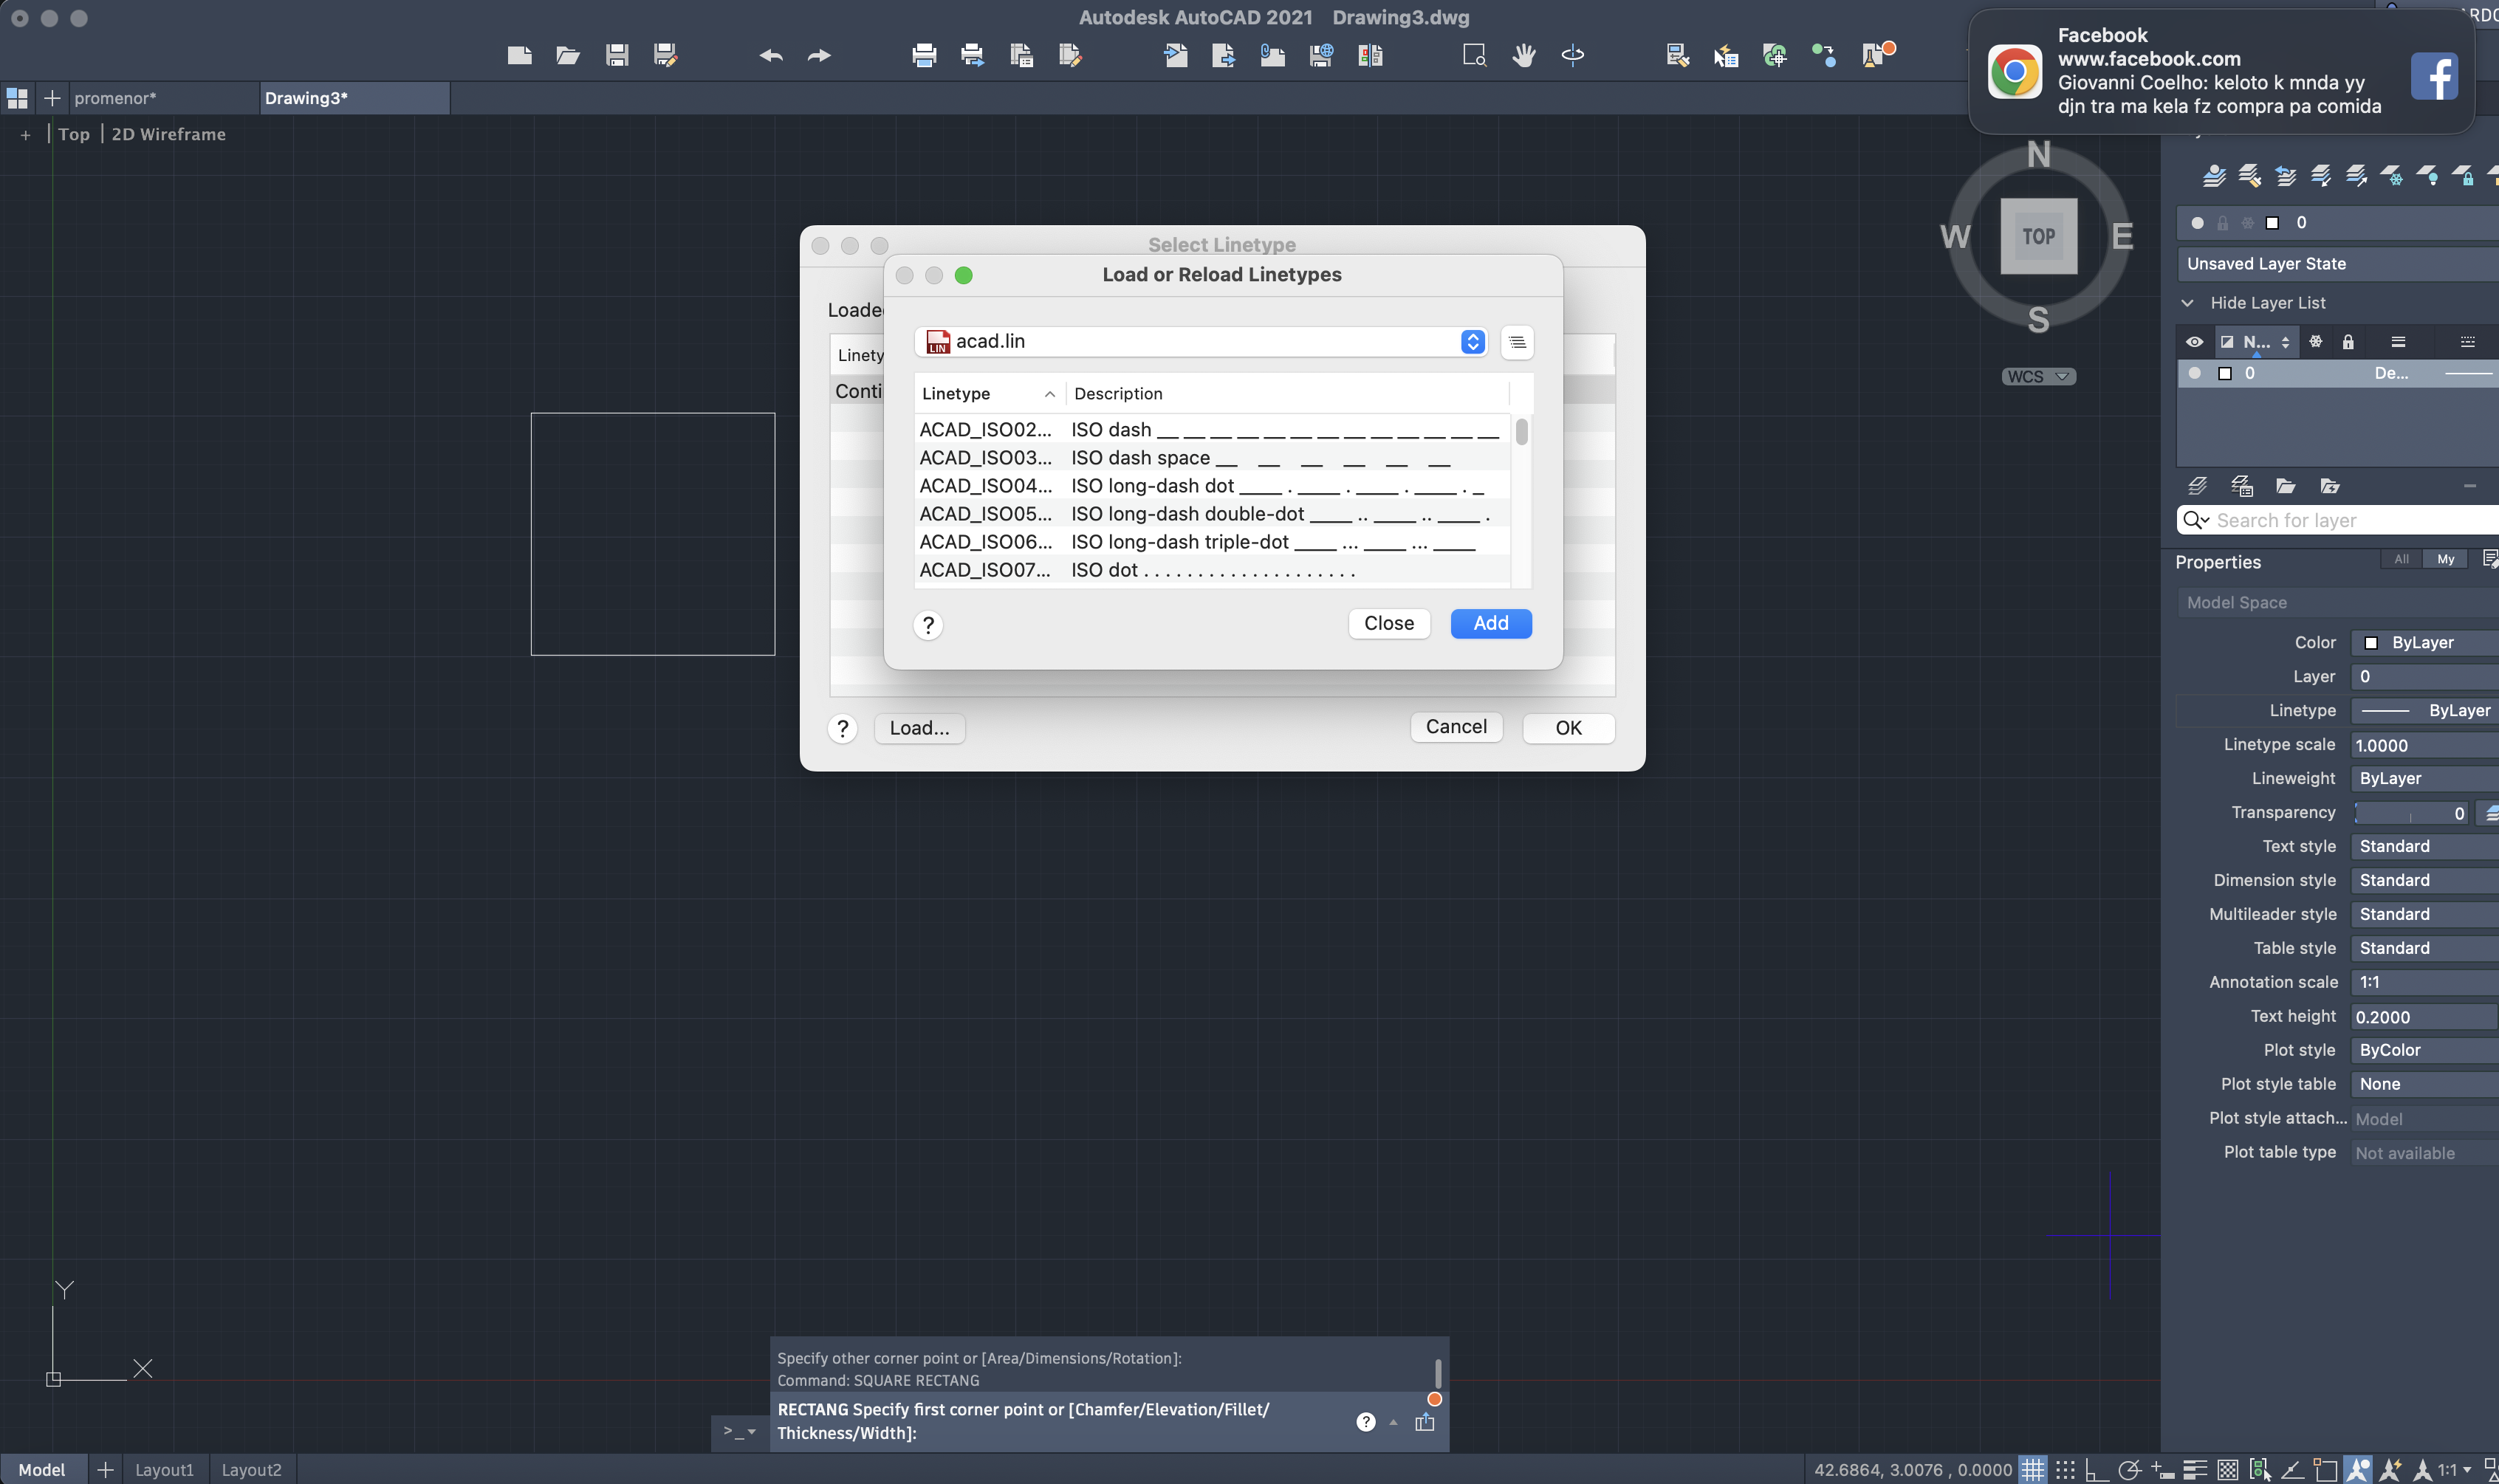Switch to the Layout2 tab
2499x1484 pixels.
[x=251, y=1469]
